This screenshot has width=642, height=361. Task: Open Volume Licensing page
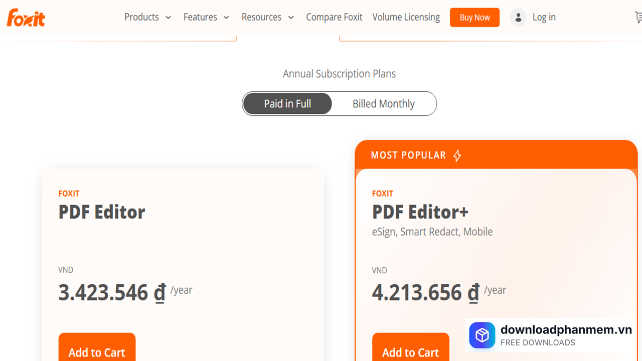(x=406, y=17)
